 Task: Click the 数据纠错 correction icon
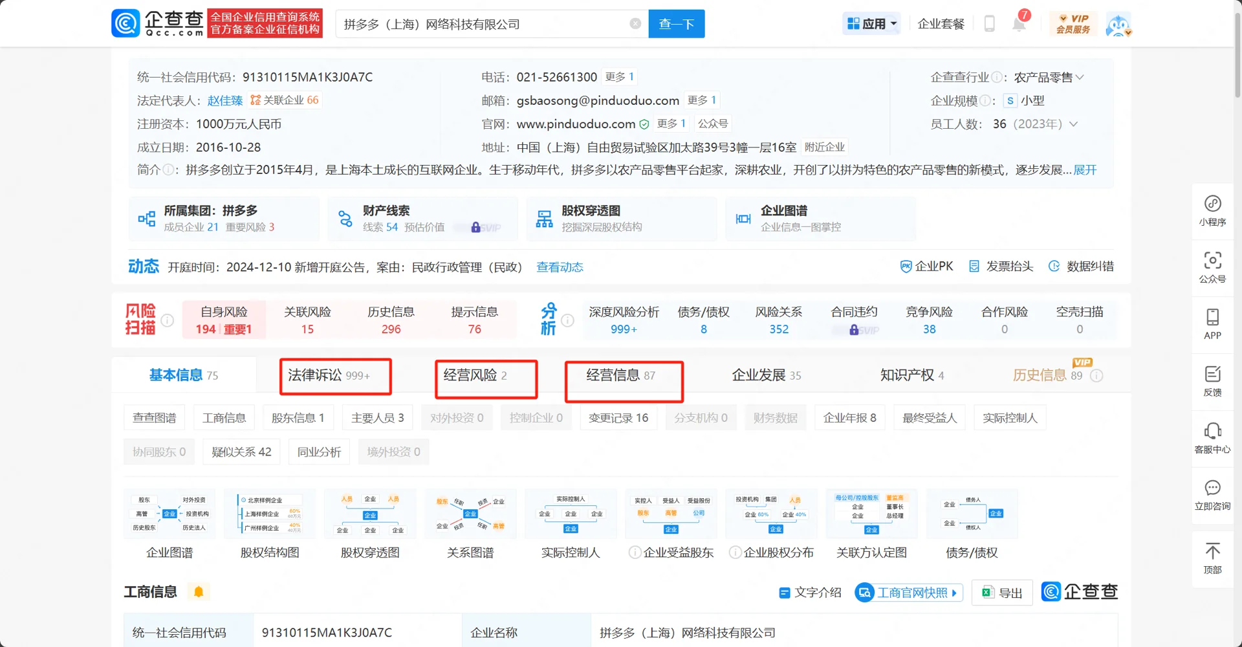[1054, 267]
